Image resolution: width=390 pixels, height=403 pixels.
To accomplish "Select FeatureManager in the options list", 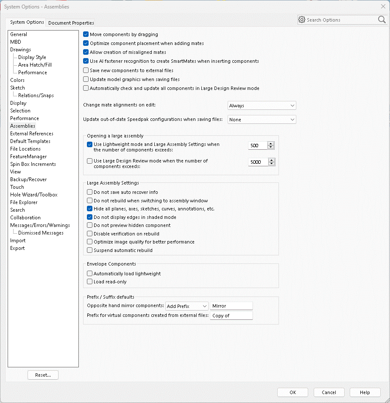I will click(28, 157).
